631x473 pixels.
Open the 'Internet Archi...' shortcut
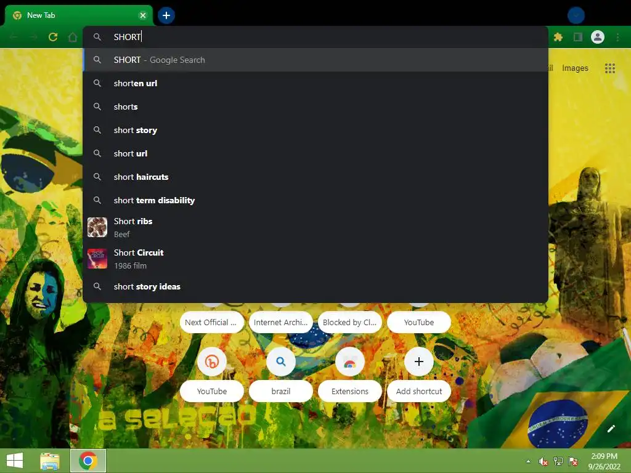(281, 322)
